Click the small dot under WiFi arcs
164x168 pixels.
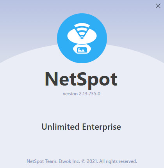coord(82,38)
